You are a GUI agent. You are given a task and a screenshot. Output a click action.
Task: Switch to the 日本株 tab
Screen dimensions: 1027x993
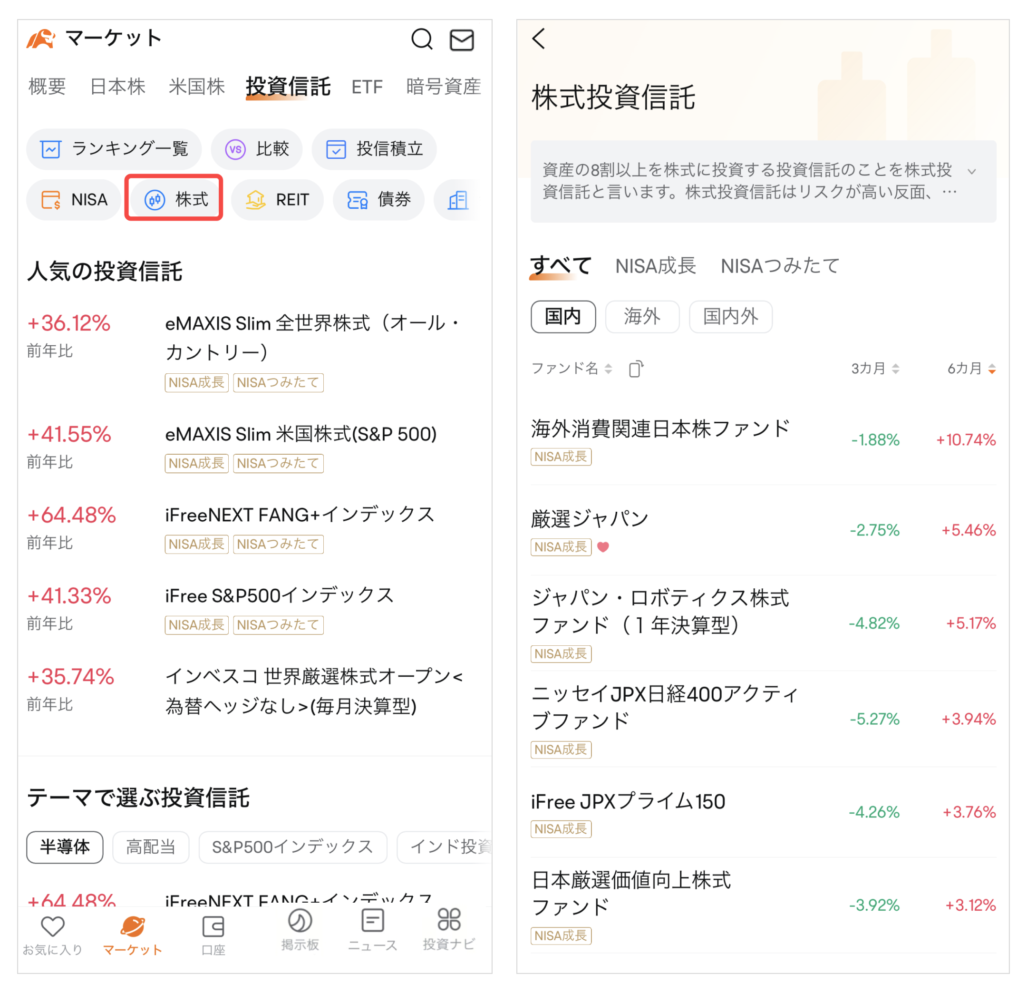[x=118, y=87]
